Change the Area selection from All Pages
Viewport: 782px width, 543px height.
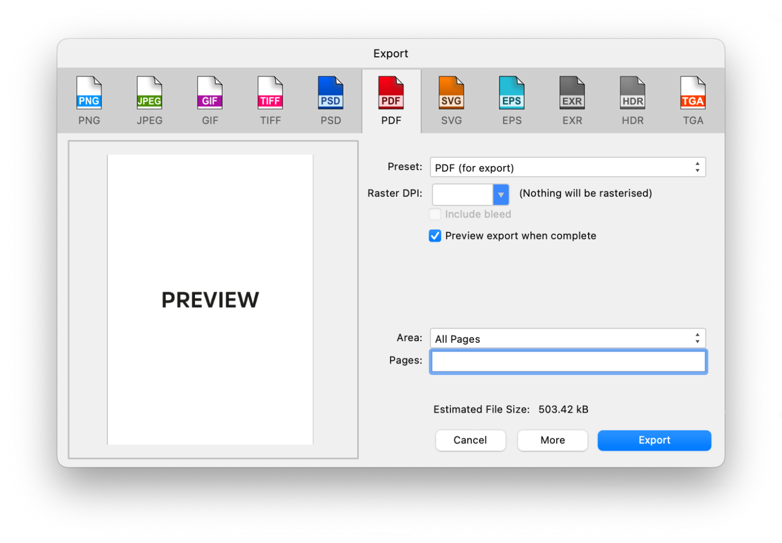[x=568, y=338]
